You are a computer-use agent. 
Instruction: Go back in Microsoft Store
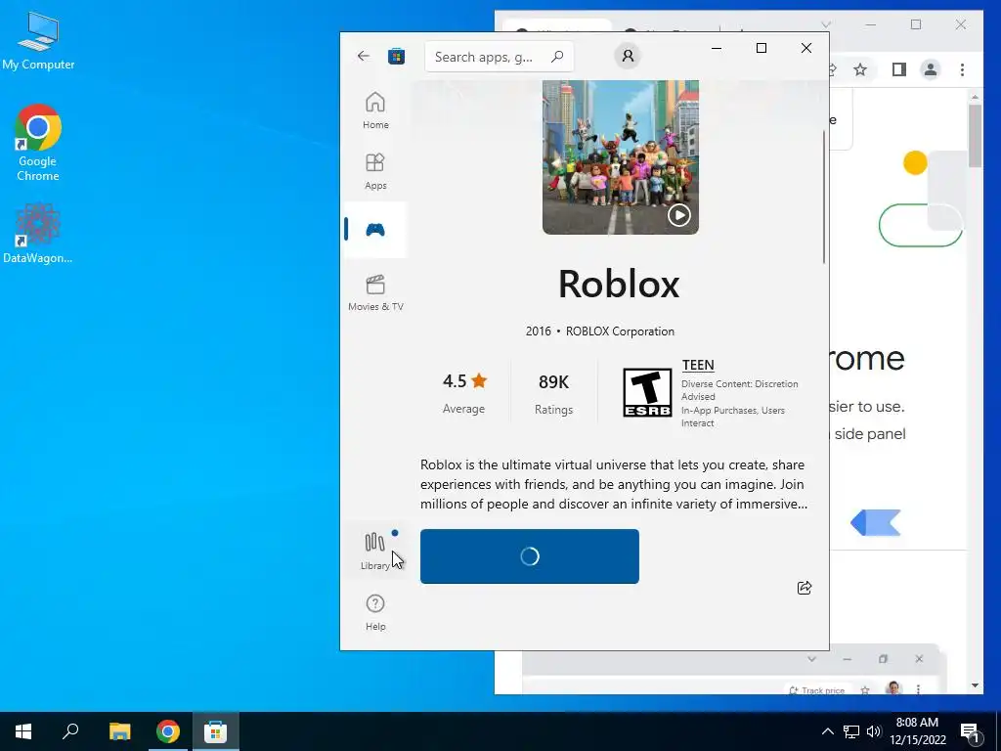click(x=364, y=56)
